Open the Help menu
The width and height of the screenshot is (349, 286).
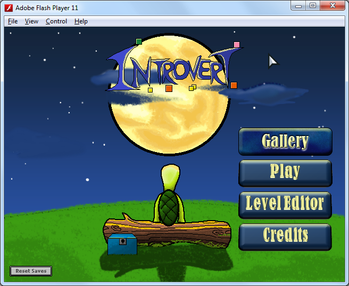click(x=81, y=21)
